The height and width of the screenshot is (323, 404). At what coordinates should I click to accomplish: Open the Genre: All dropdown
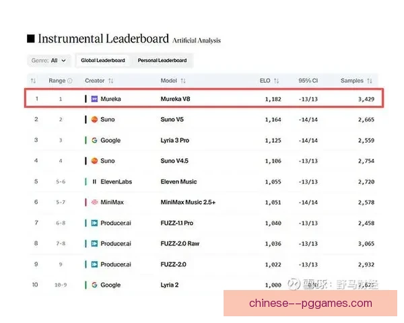pos(48,61)
